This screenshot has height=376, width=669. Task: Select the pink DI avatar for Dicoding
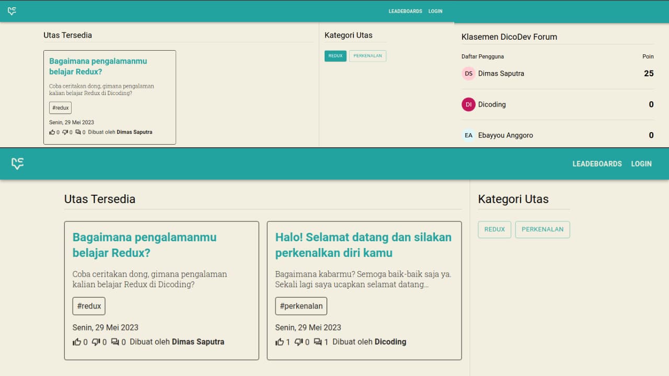point(468,104)
